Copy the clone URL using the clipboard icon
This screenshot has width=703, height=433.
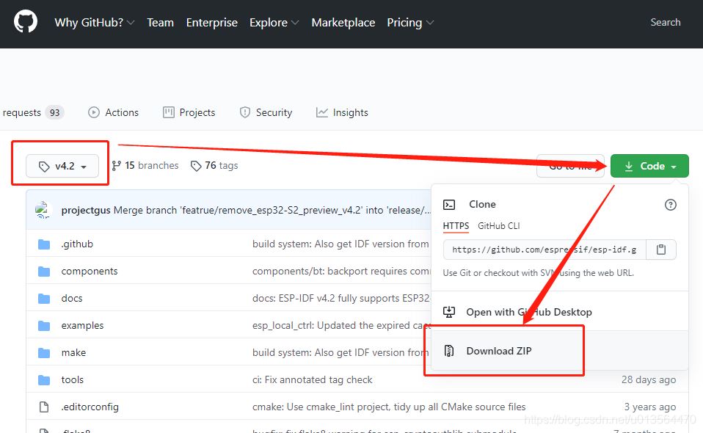click(x=660, y=250)
